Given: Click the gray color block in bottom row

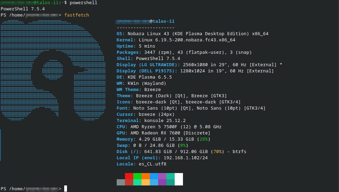Looking at the screenshot, I should pos(121,182).
